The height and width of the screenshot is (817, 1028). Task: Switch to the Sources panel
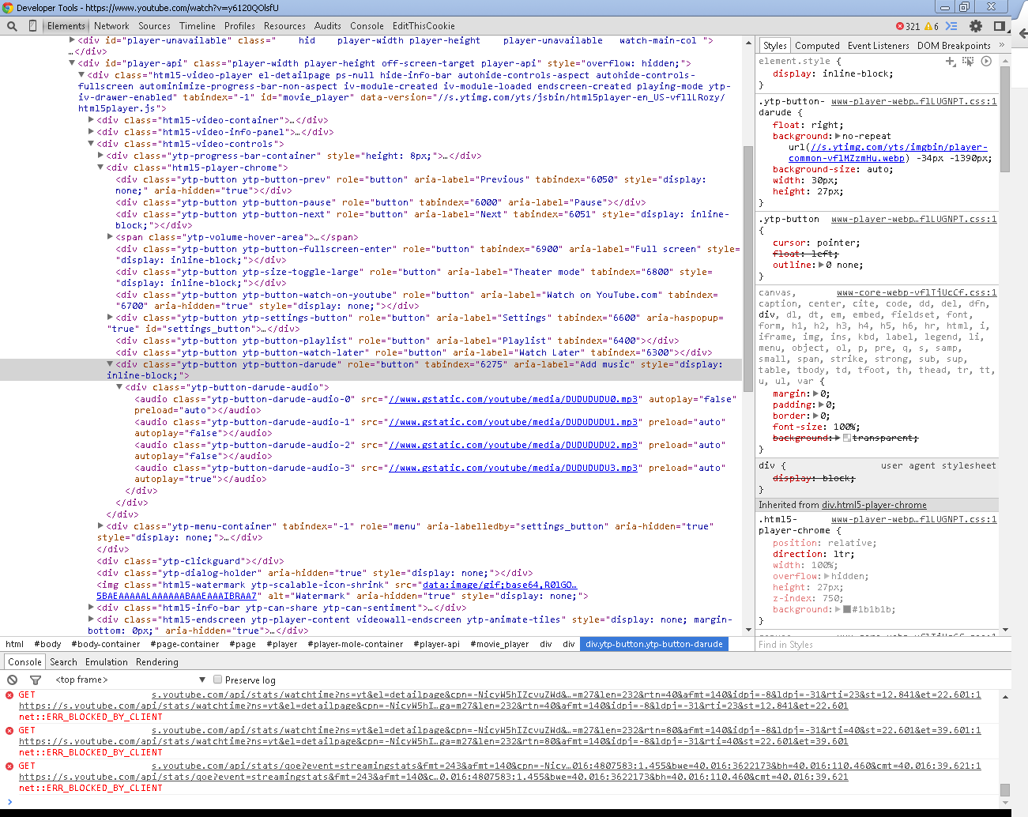[x=154, y=26]
